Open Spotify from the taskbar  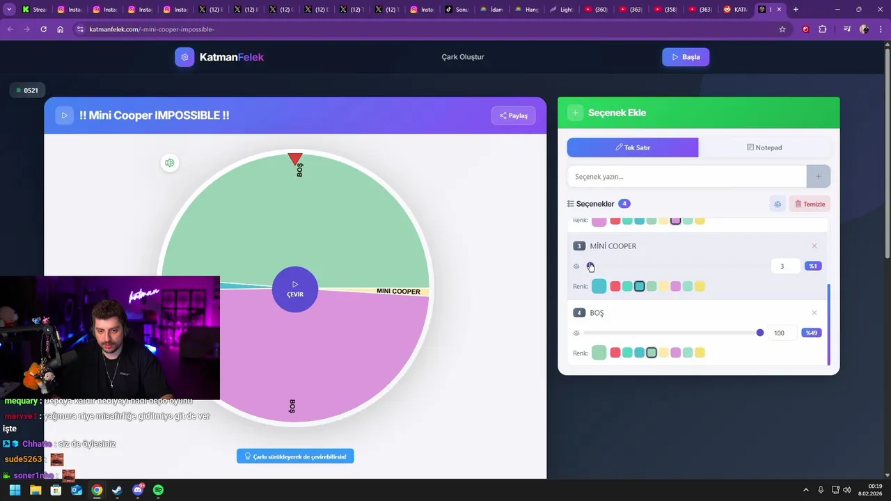click(x=158, y=490)
